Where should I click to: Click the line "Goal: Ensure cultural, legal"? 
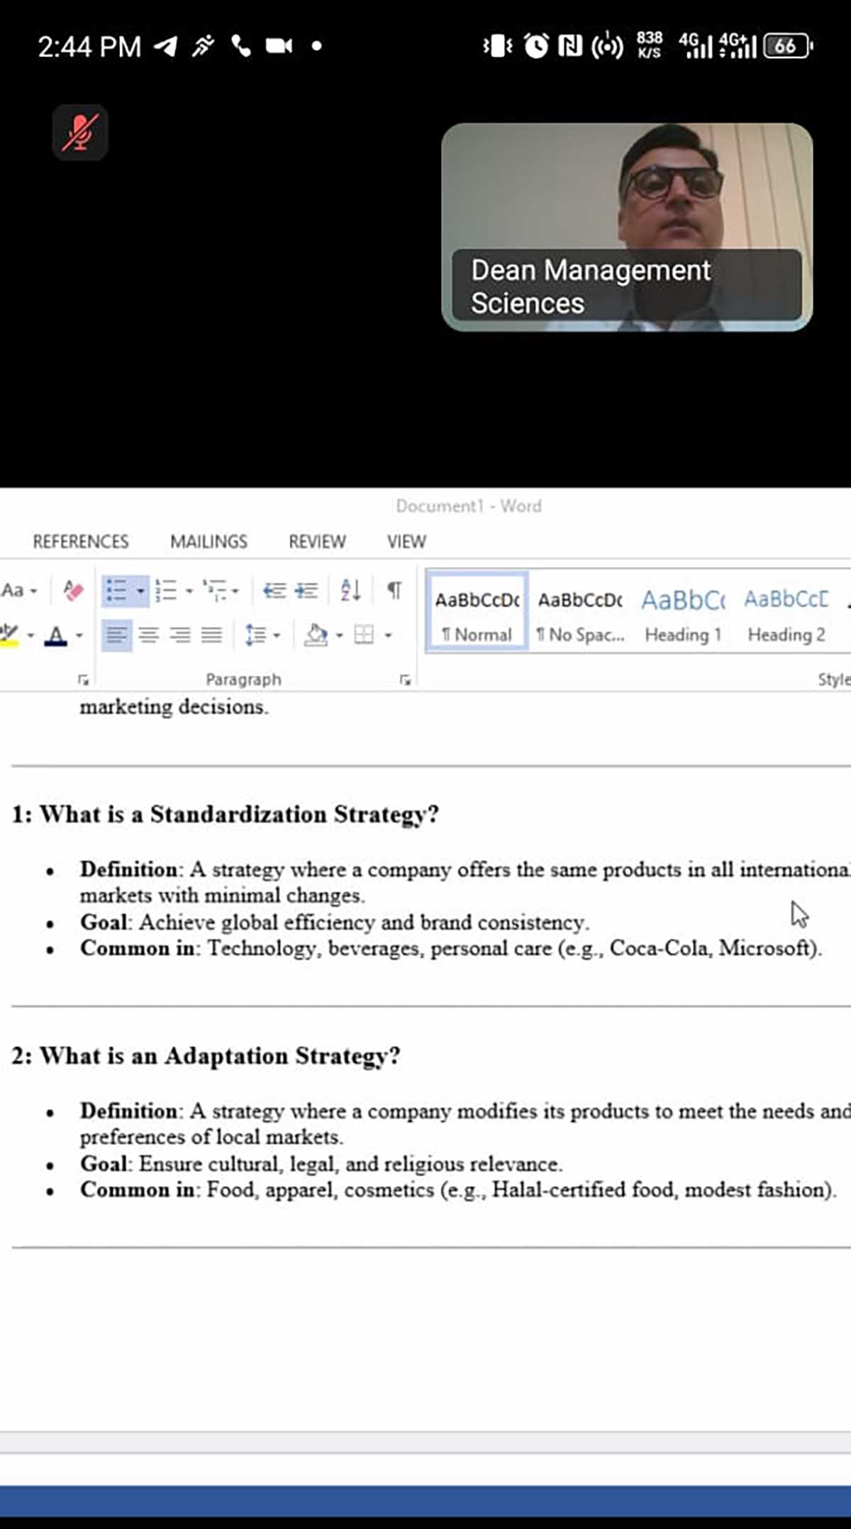pyautogui.click(x=321, y=1164)
